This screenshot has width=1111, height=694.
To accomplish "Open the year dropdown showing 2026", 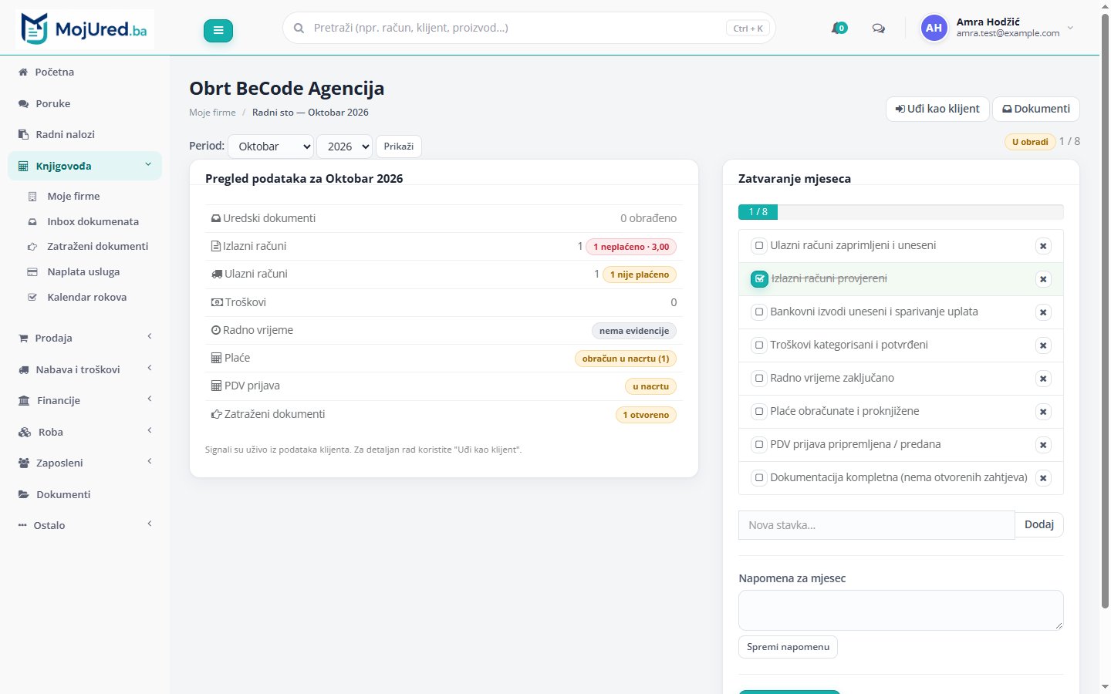I will click(344, 147).
